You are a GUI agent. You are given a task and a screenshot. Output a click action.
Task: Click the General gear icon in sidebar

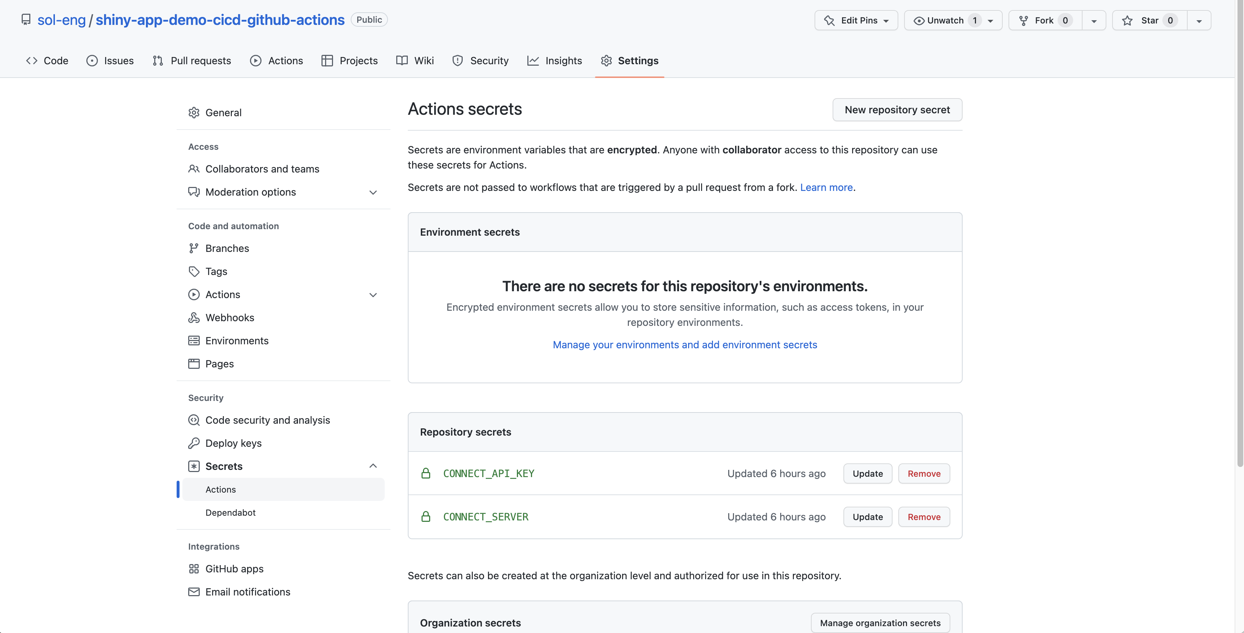(x=194, y=112)
